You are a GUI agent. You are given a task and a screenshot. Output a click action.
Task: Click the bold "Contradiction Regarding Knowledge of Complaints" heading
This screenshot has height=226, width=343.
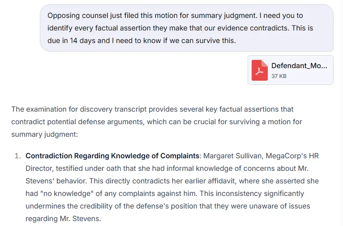112,156
